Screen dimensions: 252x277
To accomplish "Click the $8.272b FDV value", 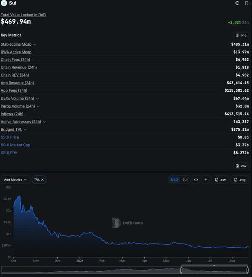I will pos(241,153).
